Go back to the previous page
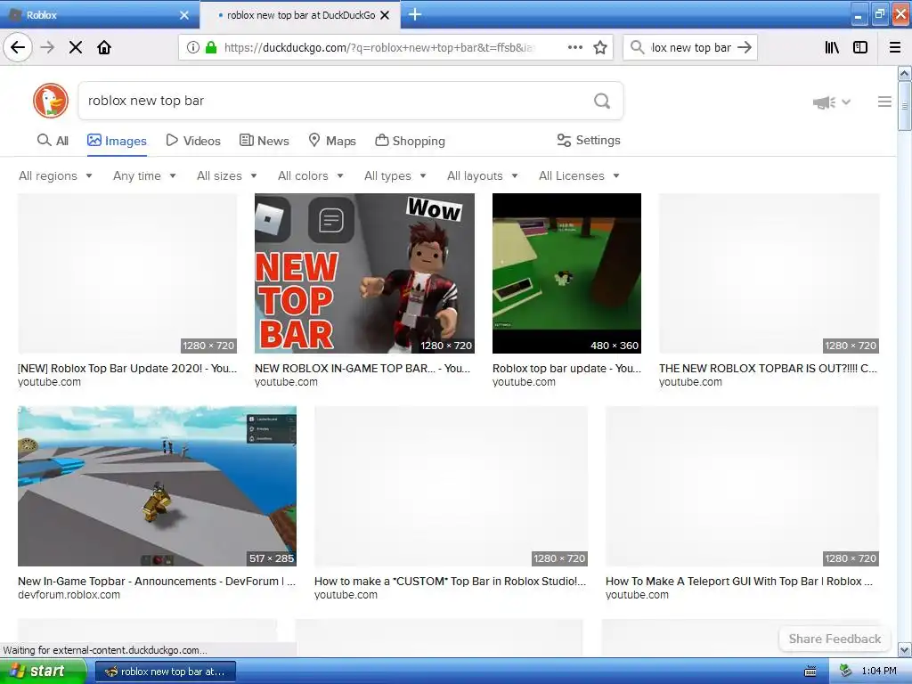The width and height of the screenshot is (912, 684). [18, 47]
